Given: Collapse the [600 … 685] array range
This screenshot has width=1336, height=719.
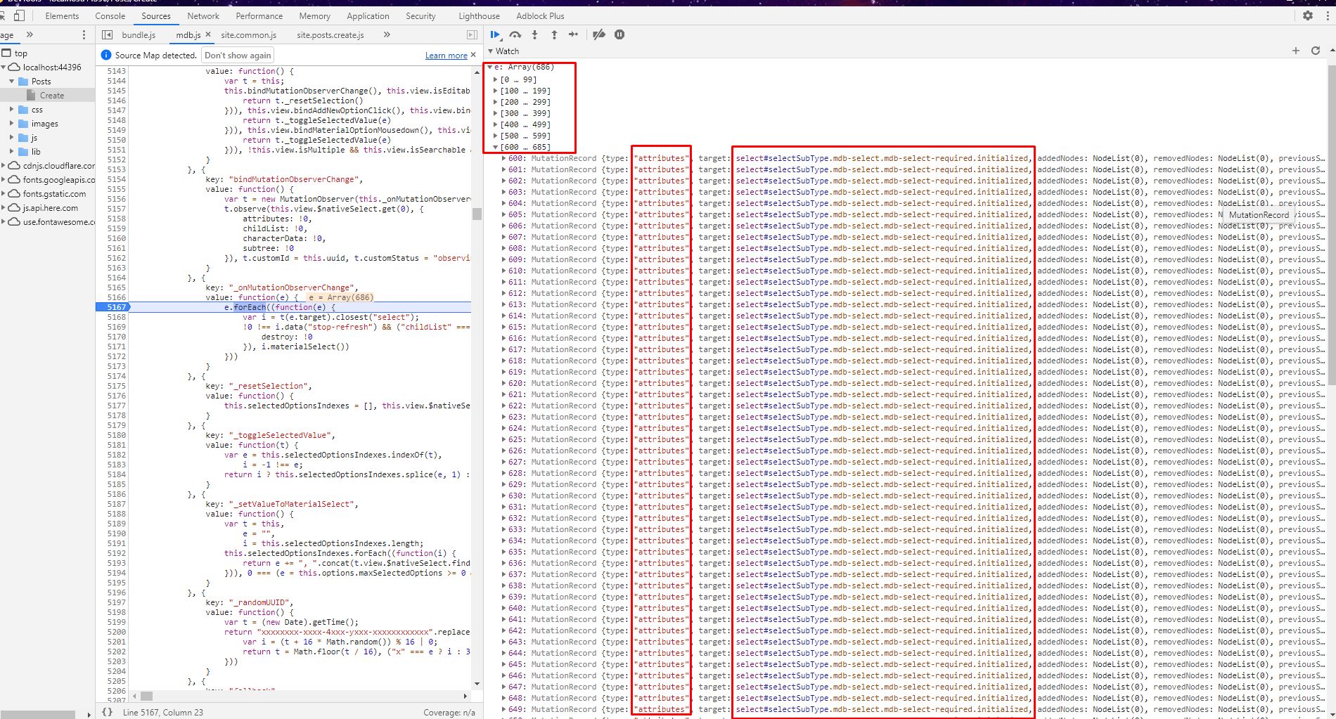Looking at the screenshot, I should [x=496, y=147].
